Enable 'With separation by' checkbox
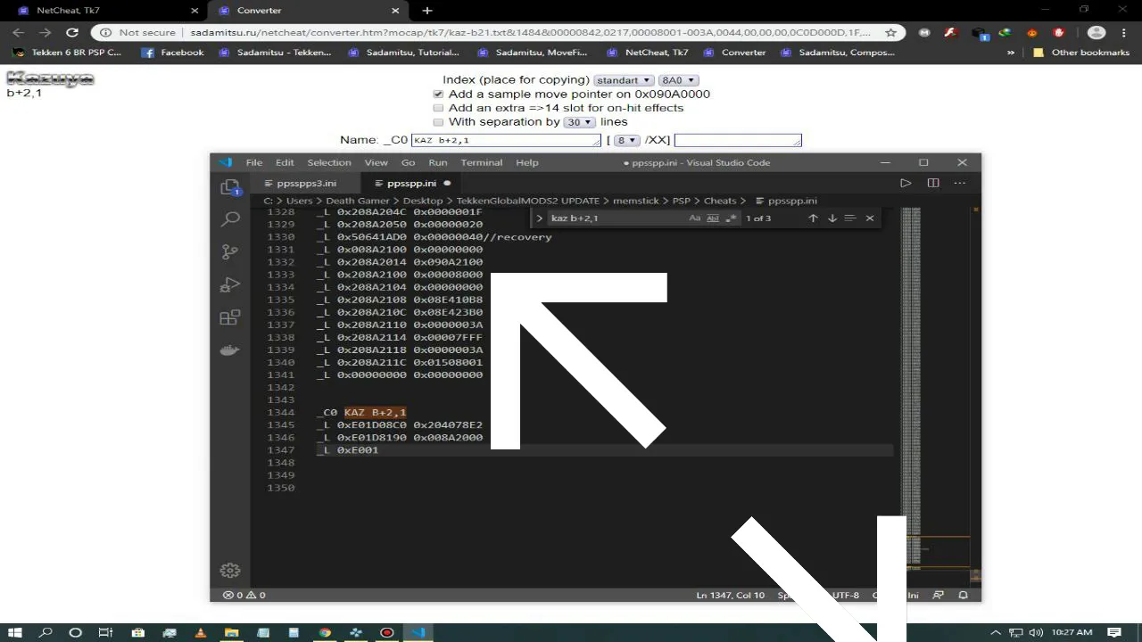Viewport: 1142px width, 642px height. pyautogui.click(x=438, y=122)
